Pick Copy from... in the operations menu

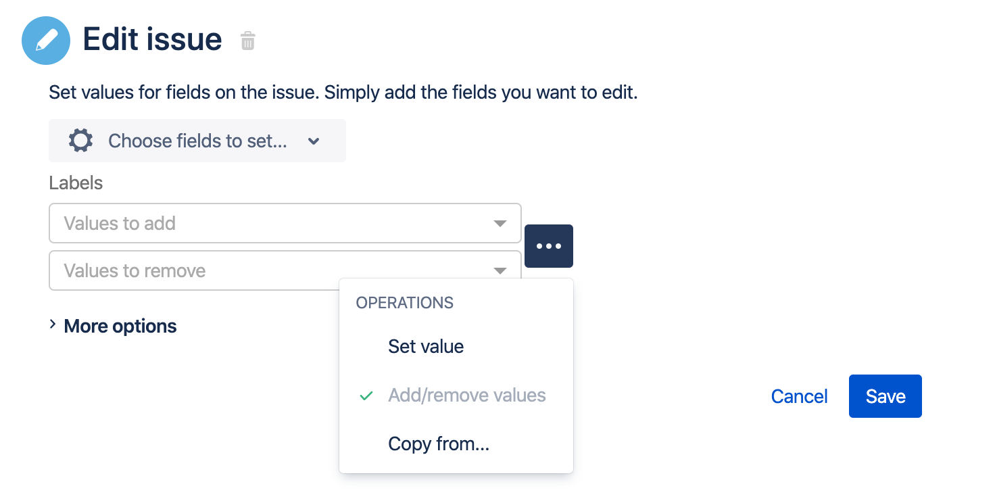(x=438, y=444)
